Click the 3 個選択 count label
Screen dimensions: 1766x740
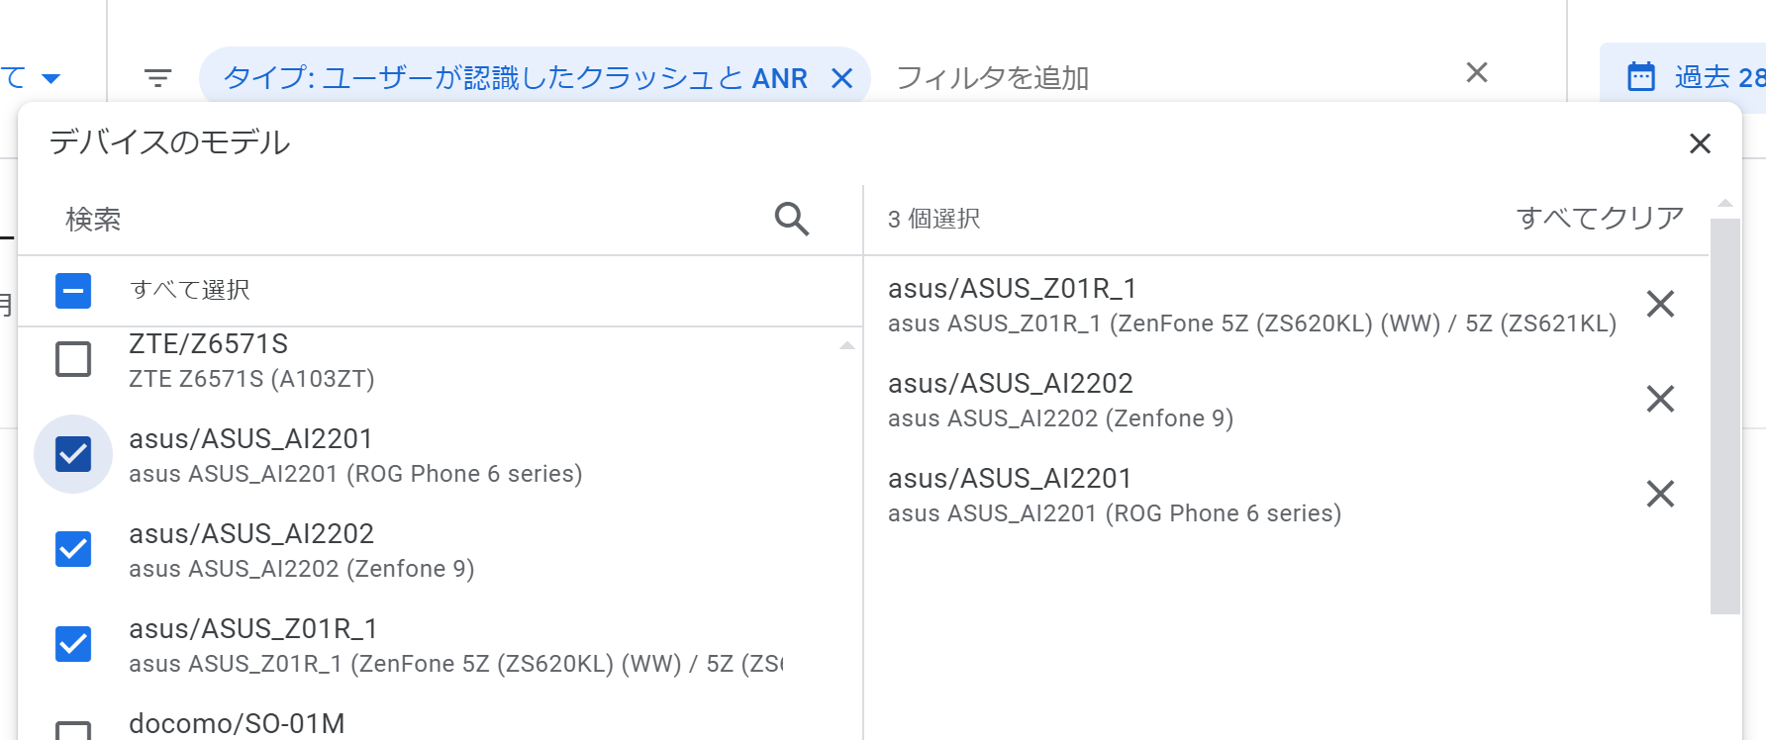point(933,219)
